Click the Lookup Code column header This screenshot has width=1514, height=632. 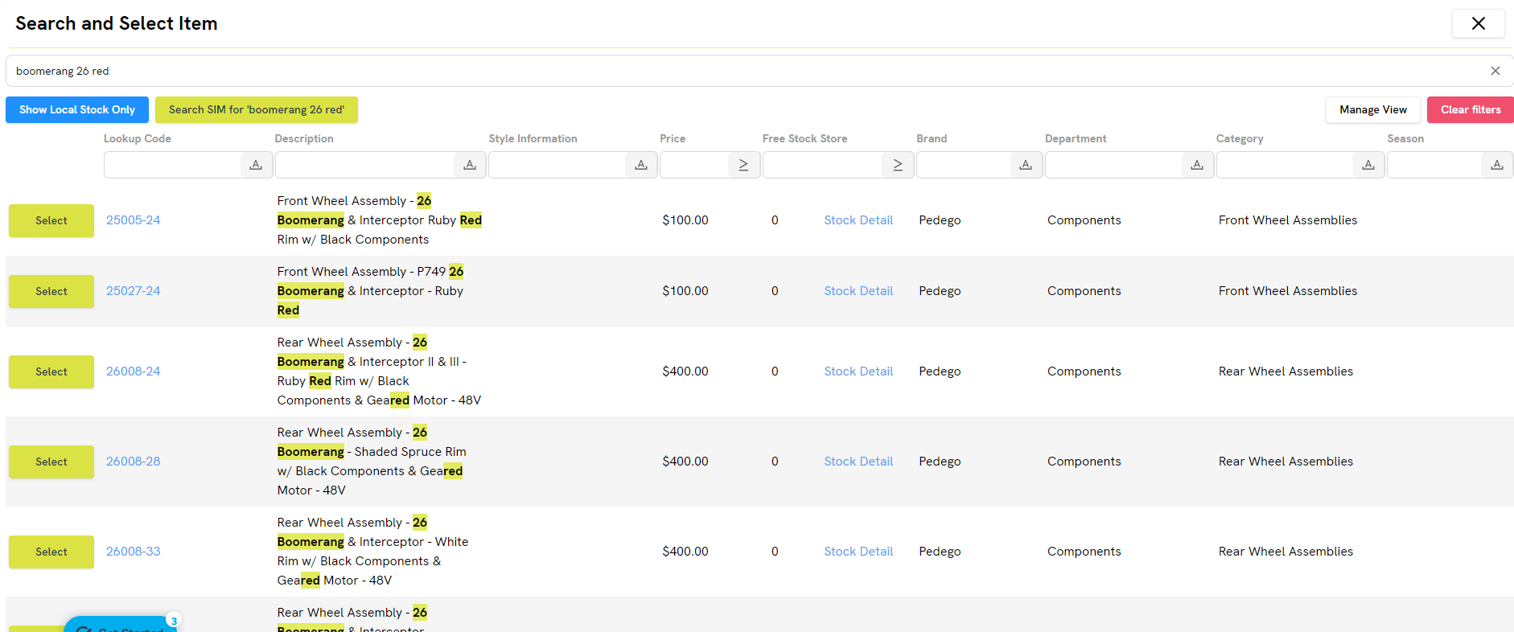(138, 138)
